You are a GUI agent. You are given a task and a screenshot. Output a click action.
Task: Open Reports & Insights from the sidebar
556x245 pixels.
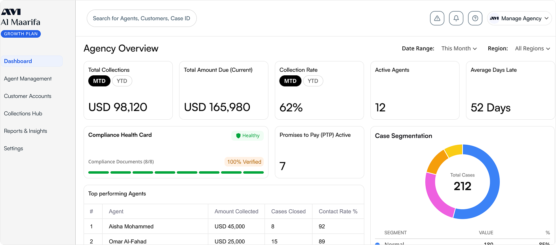pyautogui.click(x=25, y=131)
